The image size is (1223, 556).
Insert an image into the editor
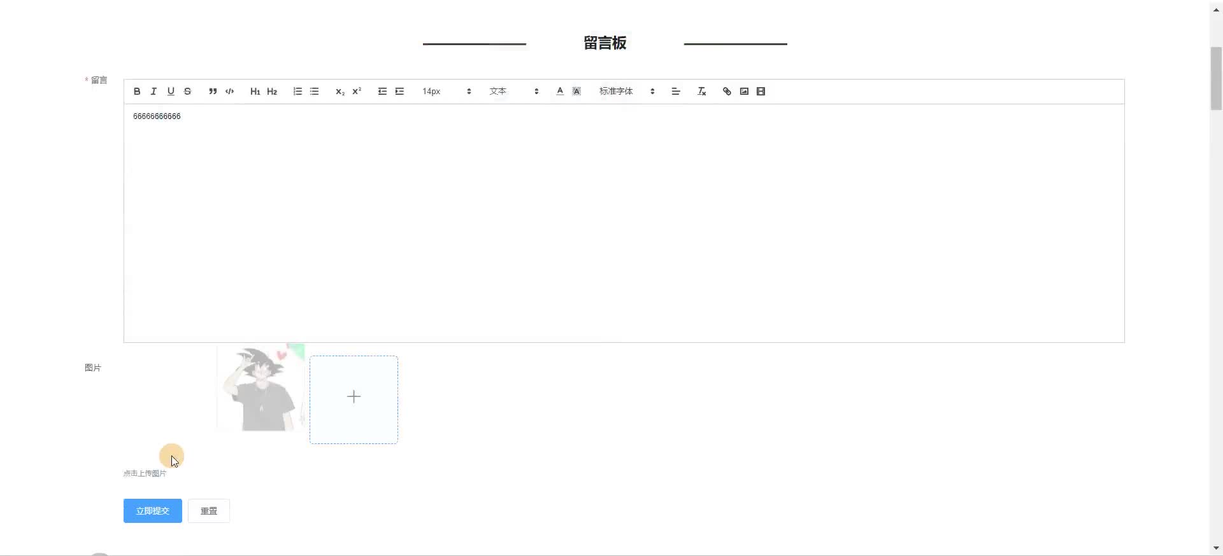click(744, 92)
